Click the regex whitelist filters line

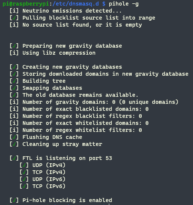coord(76,130)
